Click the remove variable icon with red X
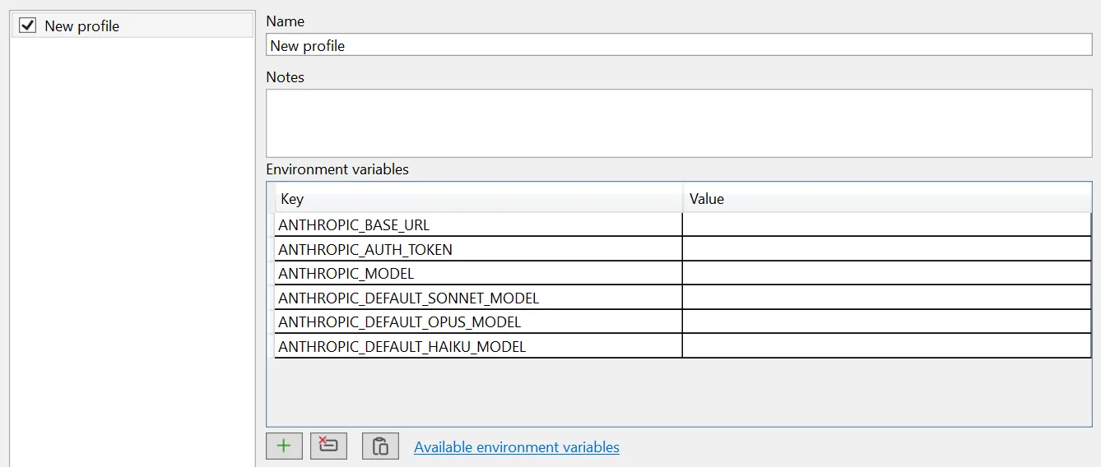The image size is (1101, 467). pos(328,446)
